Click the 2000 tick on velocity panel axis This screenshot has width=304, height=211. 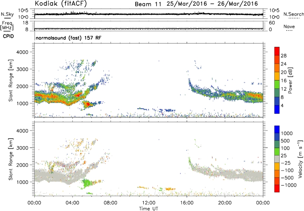[22, 165]
